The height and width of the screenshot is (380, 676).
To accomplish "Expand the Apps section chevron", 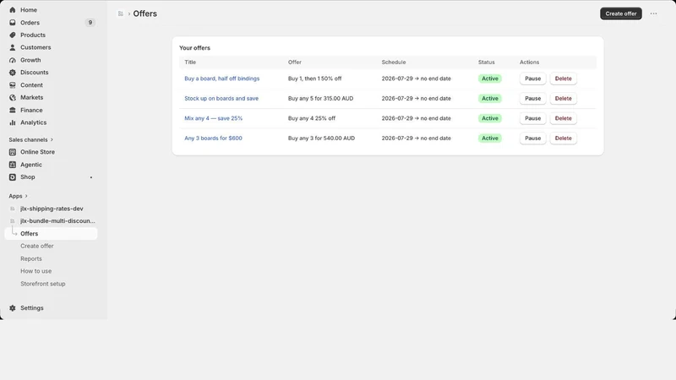I will (26, 196).
